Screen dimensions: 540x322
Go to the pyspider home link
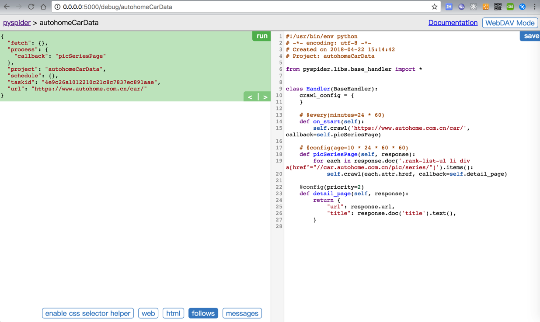click(x=17, y=23)
